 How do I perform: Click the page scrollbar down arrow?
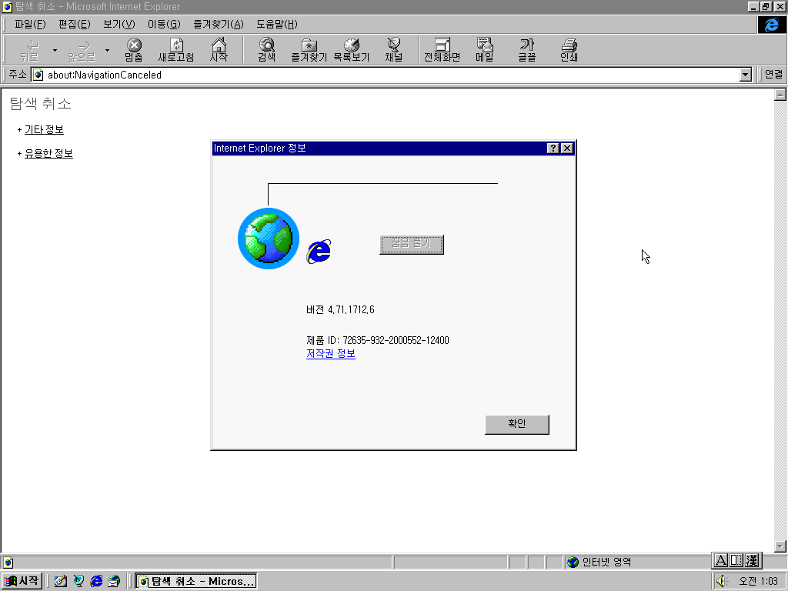[780, 546]
